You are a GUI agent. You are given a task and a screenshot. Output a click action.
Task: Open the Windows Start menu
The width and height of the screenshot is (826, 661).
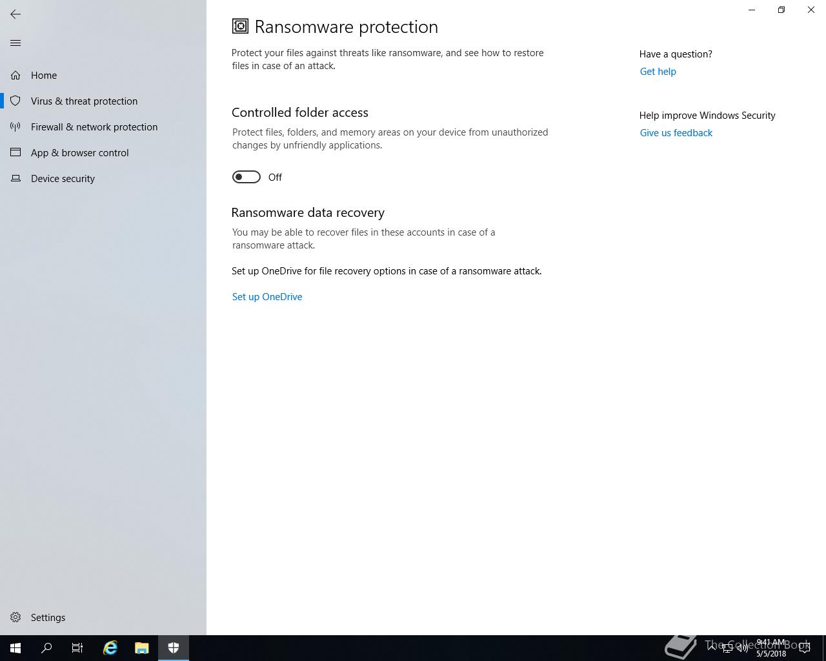pos(15,648)
